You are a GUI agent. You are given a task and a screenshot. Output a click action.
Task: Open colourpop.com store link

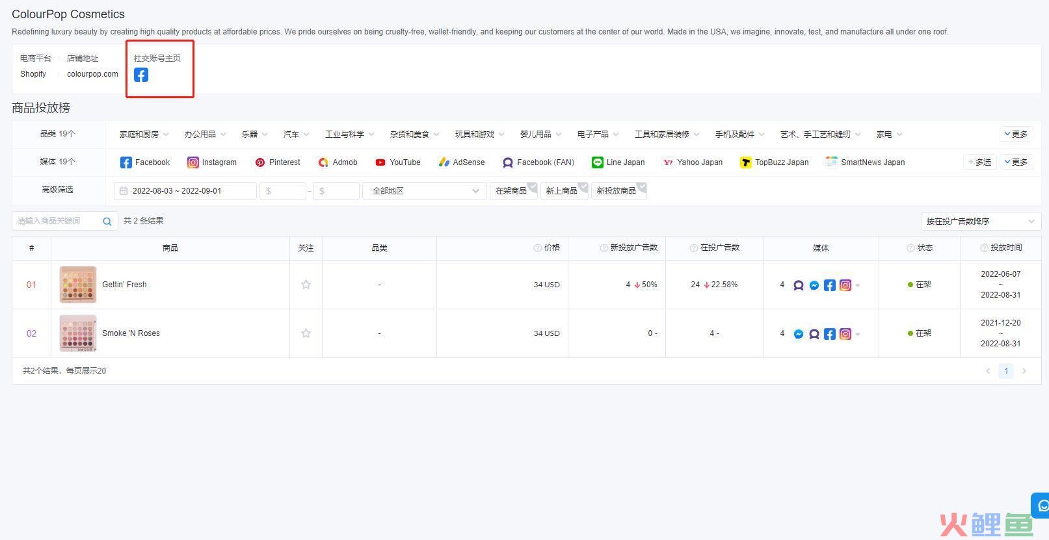(92, 74)
